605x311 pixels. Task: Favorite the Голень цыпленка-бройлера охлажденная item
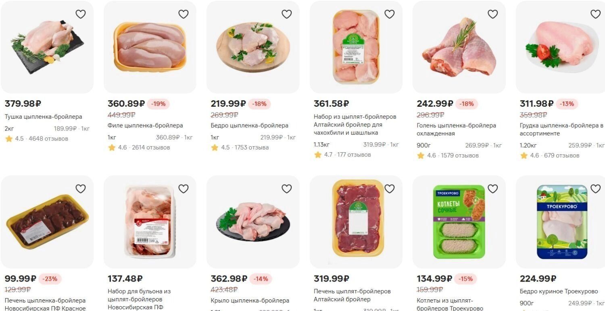pyautogui.click(x=492, y=14)
